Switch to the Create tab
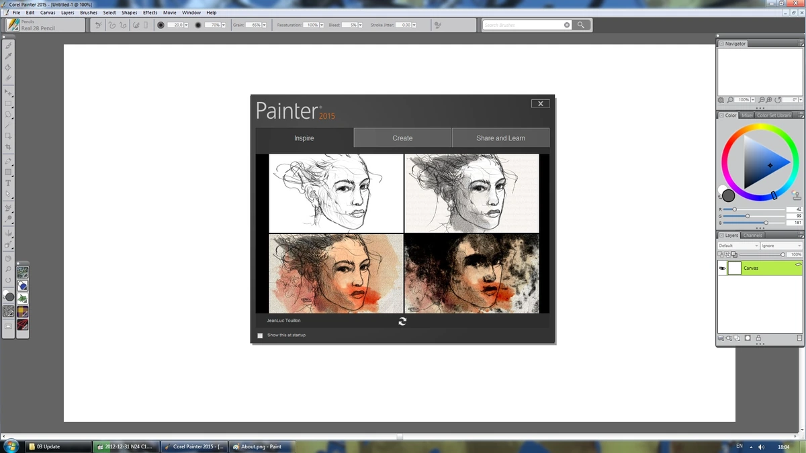This screenshot has height=453, width=806. [x=402, y=138]
